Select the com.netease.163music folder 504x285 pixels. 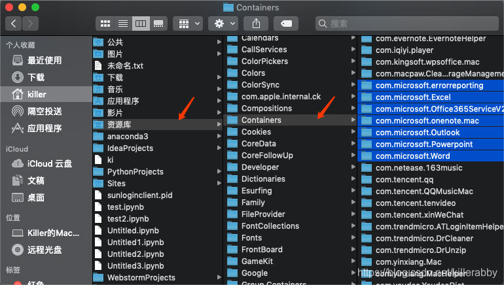[431, 168]
